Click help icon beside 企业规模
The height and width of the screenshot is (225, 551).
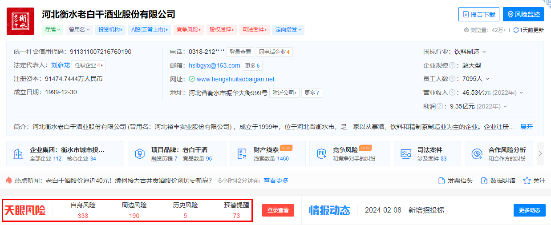click(452, 65)
